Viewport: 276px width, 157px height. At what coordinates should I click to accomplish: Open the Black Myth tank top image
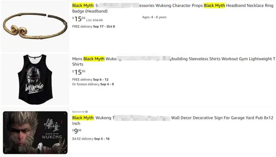click(35, 79)
